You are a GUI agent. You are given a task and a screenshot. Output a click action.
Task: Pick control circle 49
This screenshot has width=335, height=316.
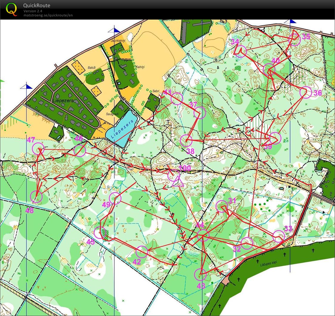pos(115,198)
